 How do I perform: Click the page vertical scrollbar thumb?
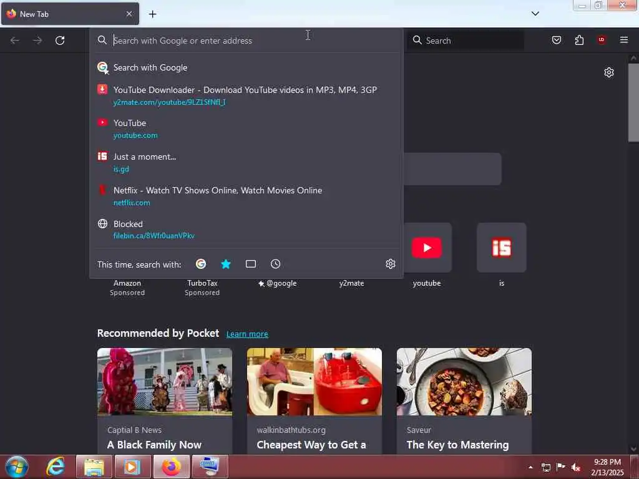click(633, 103)
